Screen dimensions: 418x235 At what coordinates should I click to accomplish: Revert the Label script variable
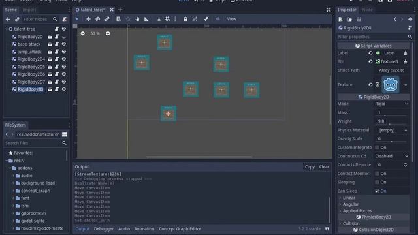pyautogui.click(x=370, y=53)
